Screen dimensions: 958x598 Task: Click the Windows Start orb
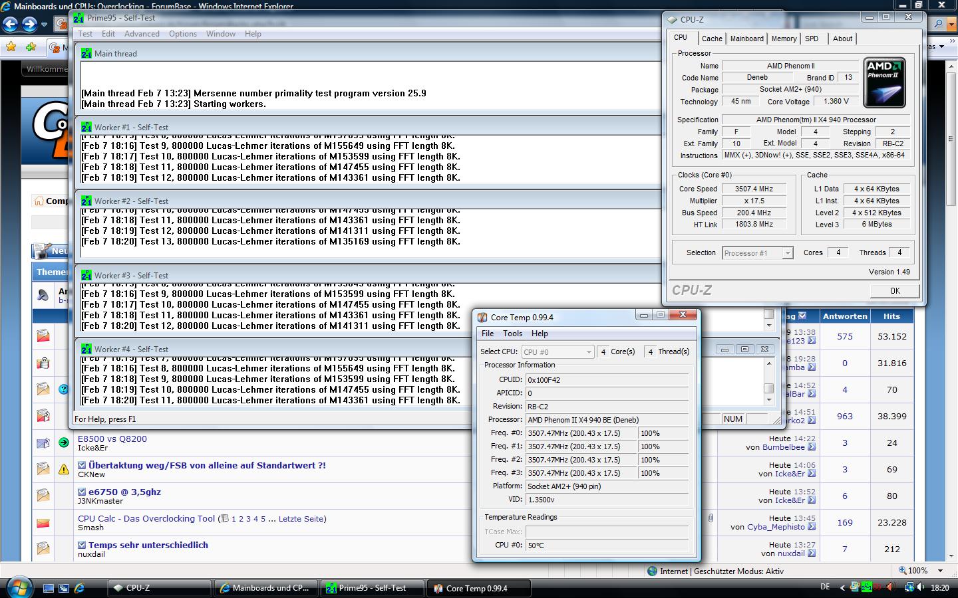pyautogui.click(x=18, y=587)
